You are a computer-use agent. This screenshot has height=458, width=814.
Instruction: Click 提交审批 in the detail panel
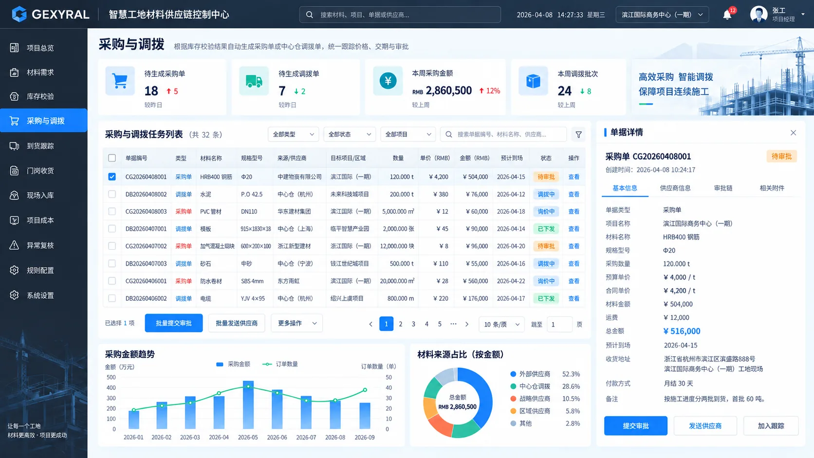[636, 426]
